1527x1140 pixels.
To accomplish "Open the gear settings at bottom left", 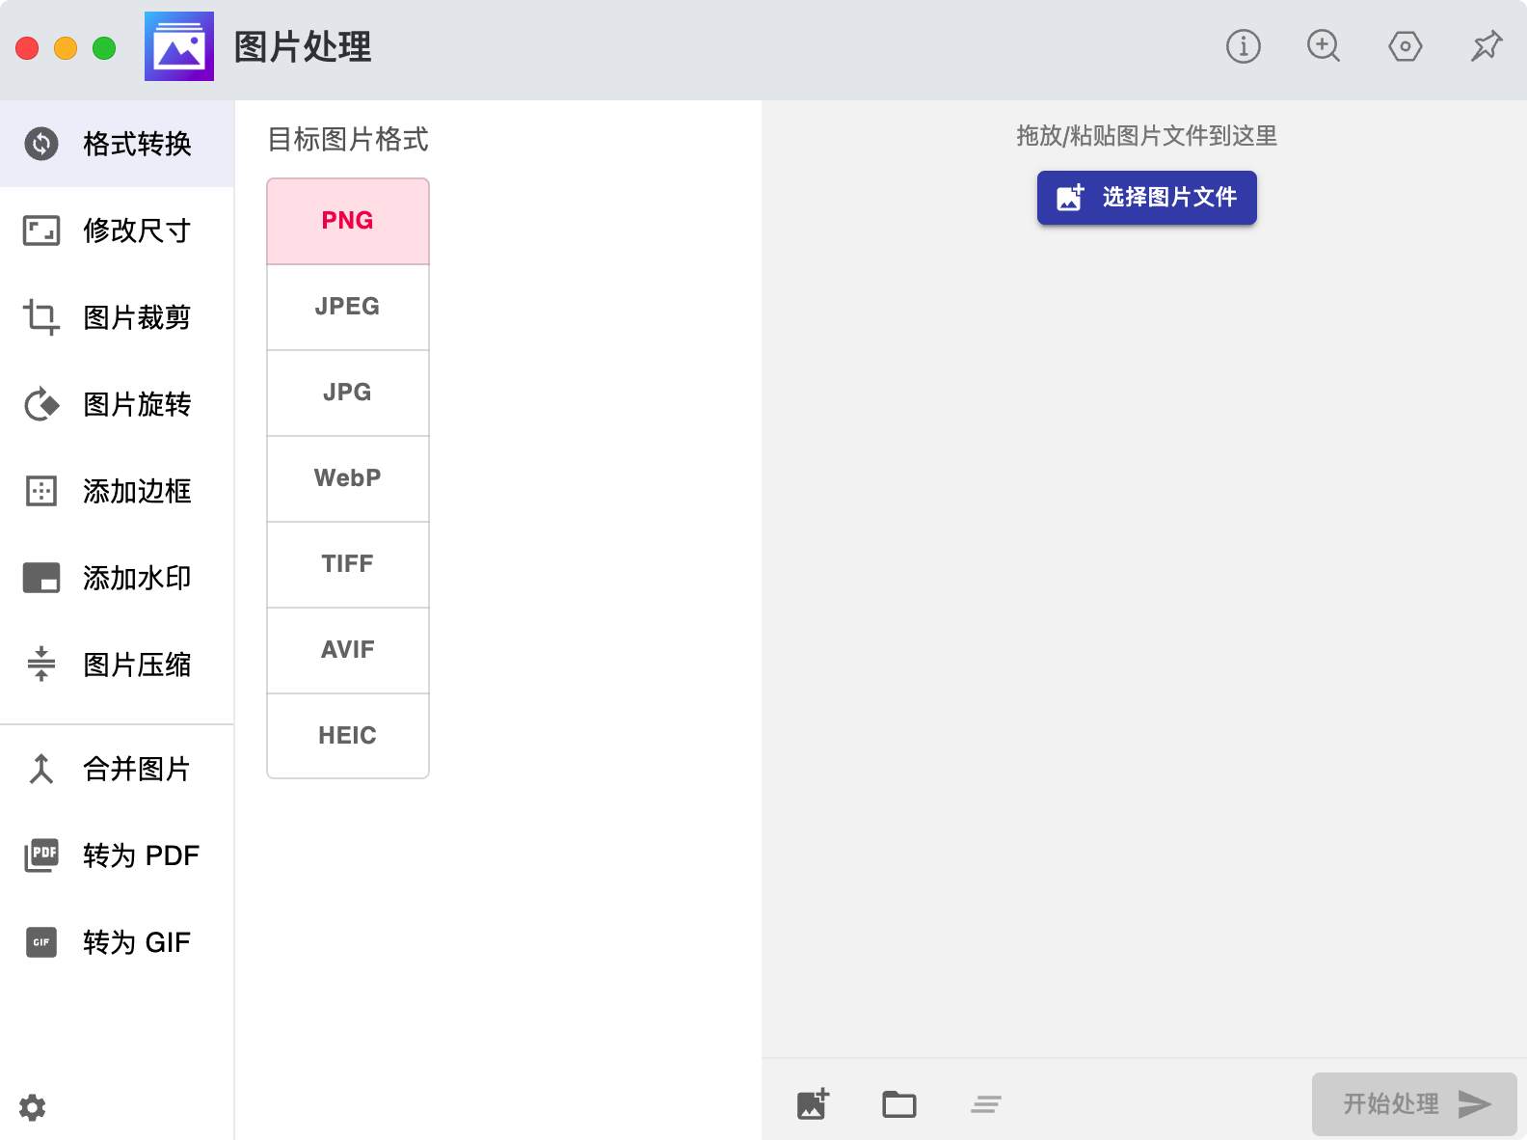I will point(33,1107).
